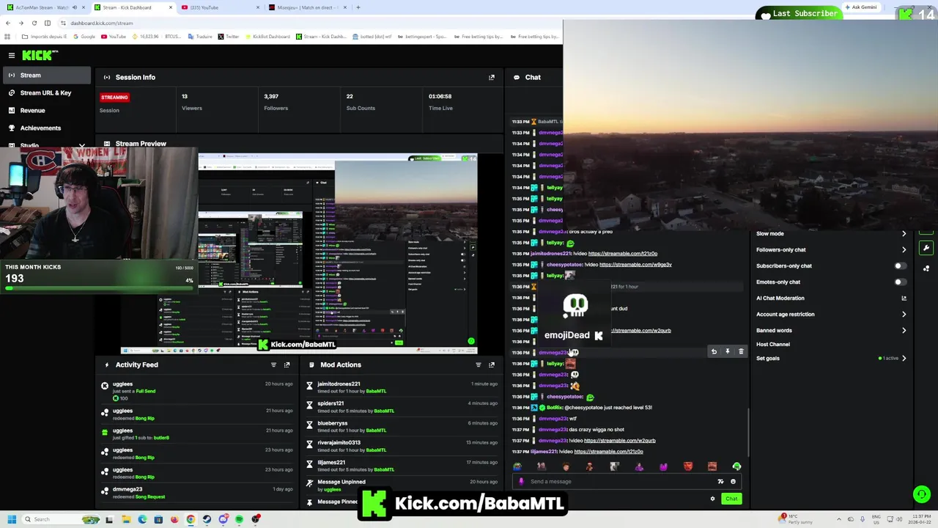Viewport: 938px width, 528px height.
Task: Delete the hovered dmvnega23 chat message
Action: point(741,351)
